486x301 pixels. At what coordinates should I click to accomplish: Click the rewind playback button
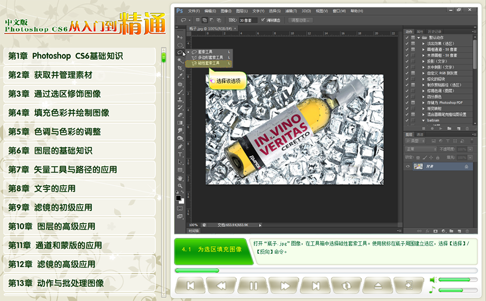click(221, 286)
